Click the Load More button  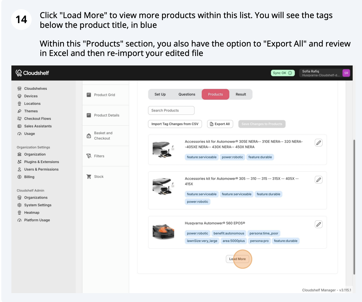click(x=237, y=259)
